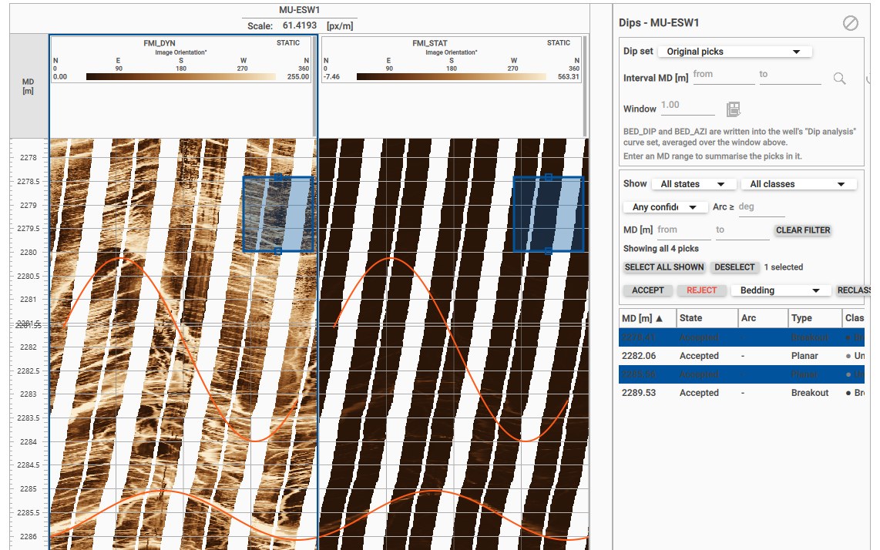Click the MD filter to field

(742, 230)
